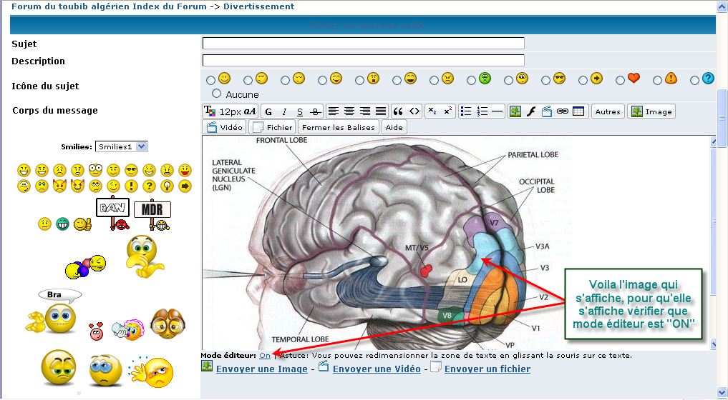Go to the Divertissement forum link
Viewport: 728px width, 400px height.
point(258,6)
